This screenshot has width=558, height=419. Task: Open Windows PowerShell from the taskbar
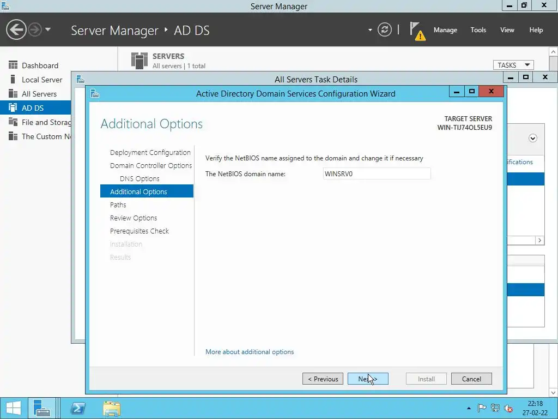click(78, 408)
